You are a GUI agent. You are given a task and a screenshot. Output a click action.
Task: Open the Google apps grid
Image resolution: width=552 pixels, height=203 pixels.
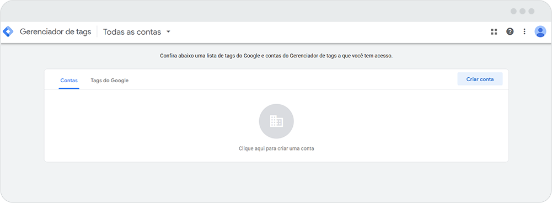tap(494, 32)
